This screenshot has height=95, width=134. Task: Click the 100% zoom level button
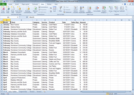[x=115, y=94]
